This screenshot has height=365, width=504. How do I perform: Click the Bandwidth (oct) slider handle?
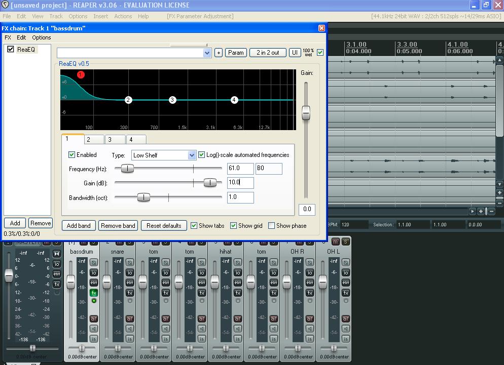click(x=143, y=197)
